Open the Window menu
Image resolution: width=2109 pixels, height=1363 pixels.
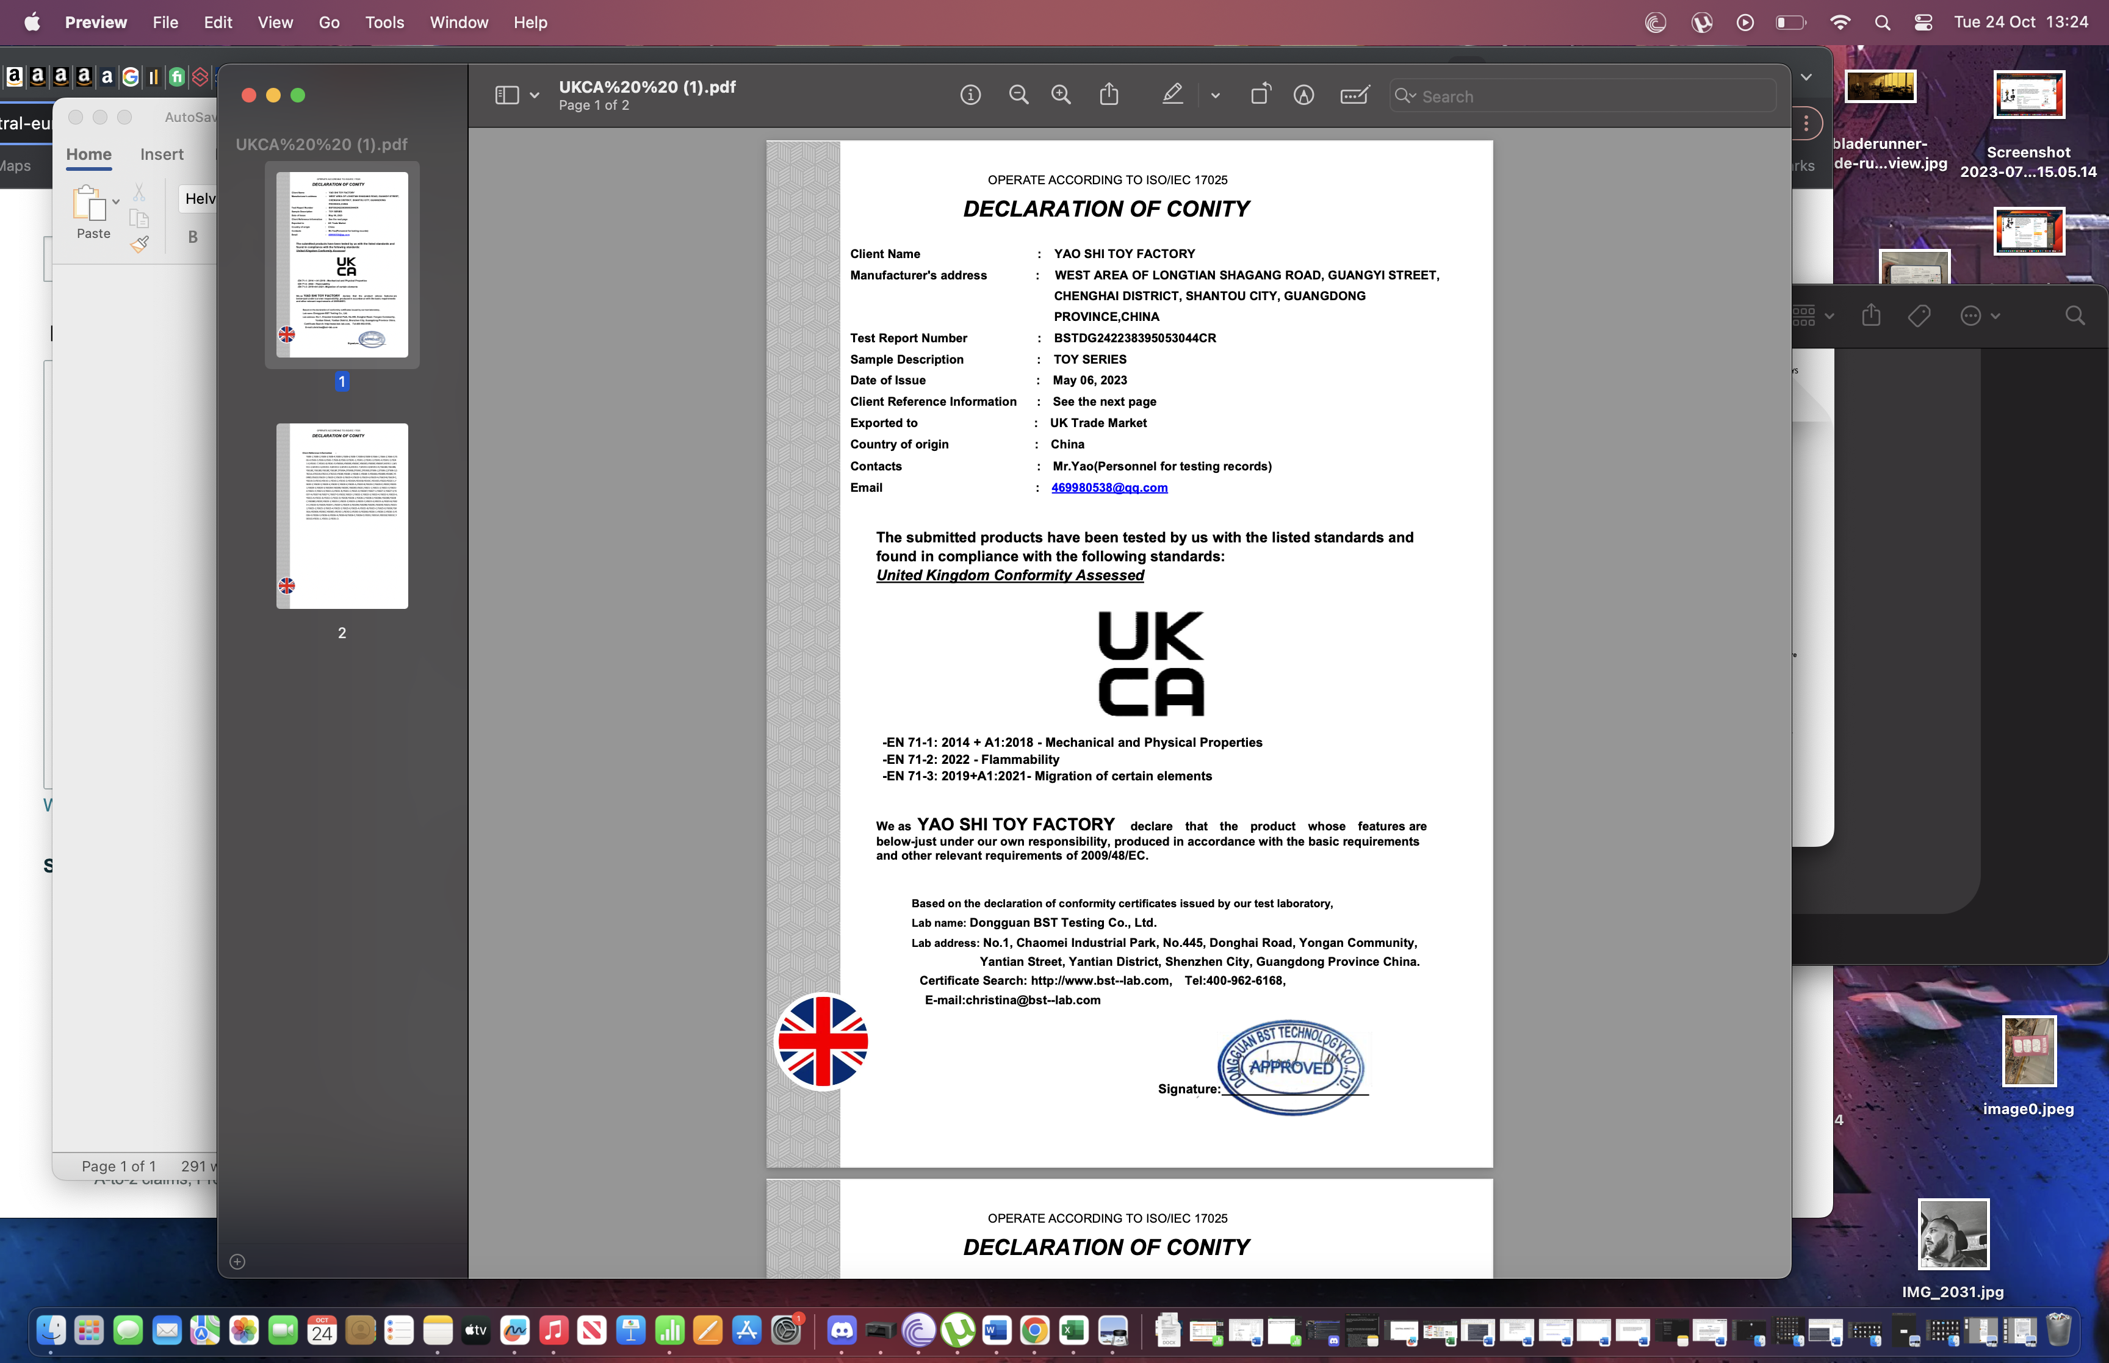point(458,22)
